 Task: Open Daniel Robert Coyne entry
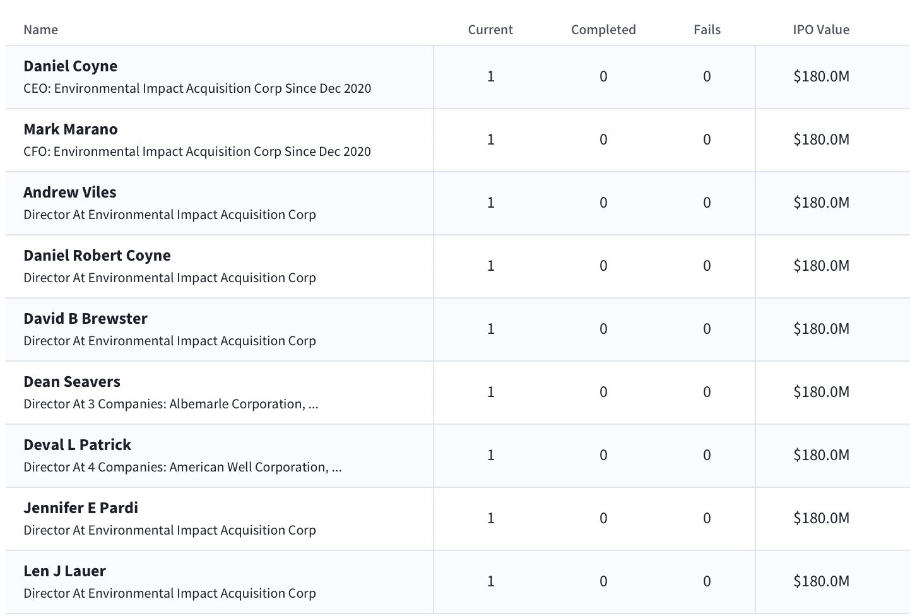pyautogui.click(x=97, y=256)
